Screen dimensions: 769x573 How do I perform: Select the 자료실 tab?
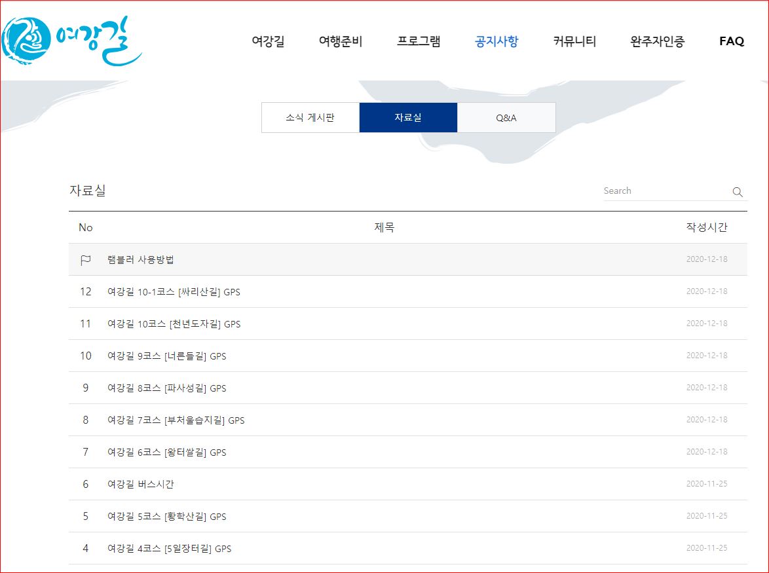408,118
